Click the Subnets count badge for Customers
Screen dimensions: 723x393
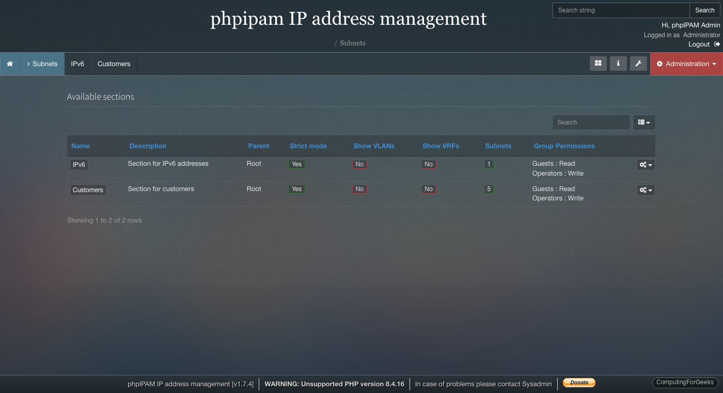tap(489, 188)
